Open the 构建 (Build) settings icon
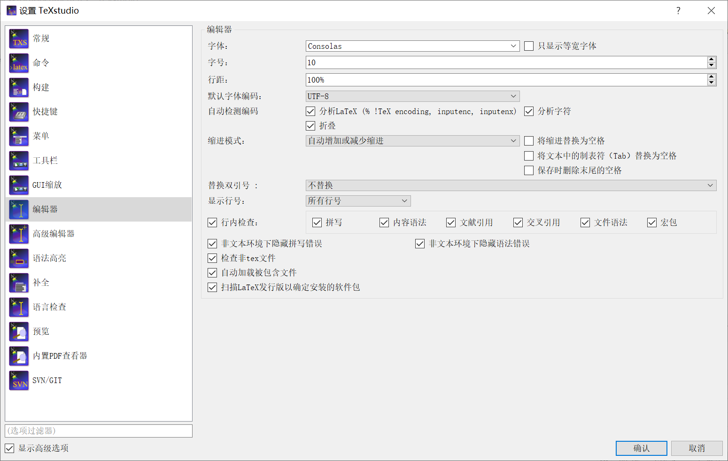The image size is (728, 461). pyautogui.click(x=19, y=87)
